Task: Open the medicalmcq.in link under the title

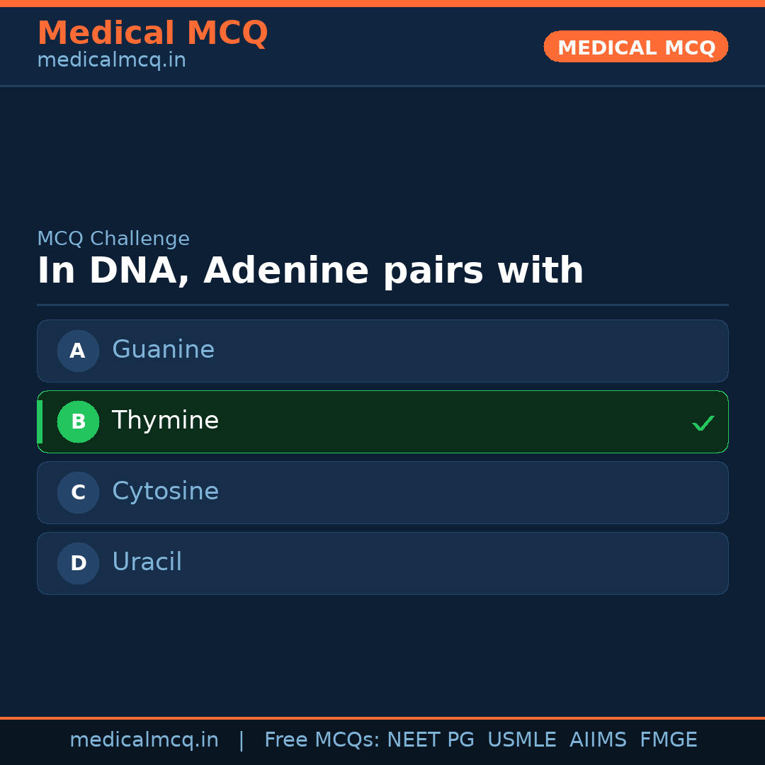Action: click(x=111, y=60)
